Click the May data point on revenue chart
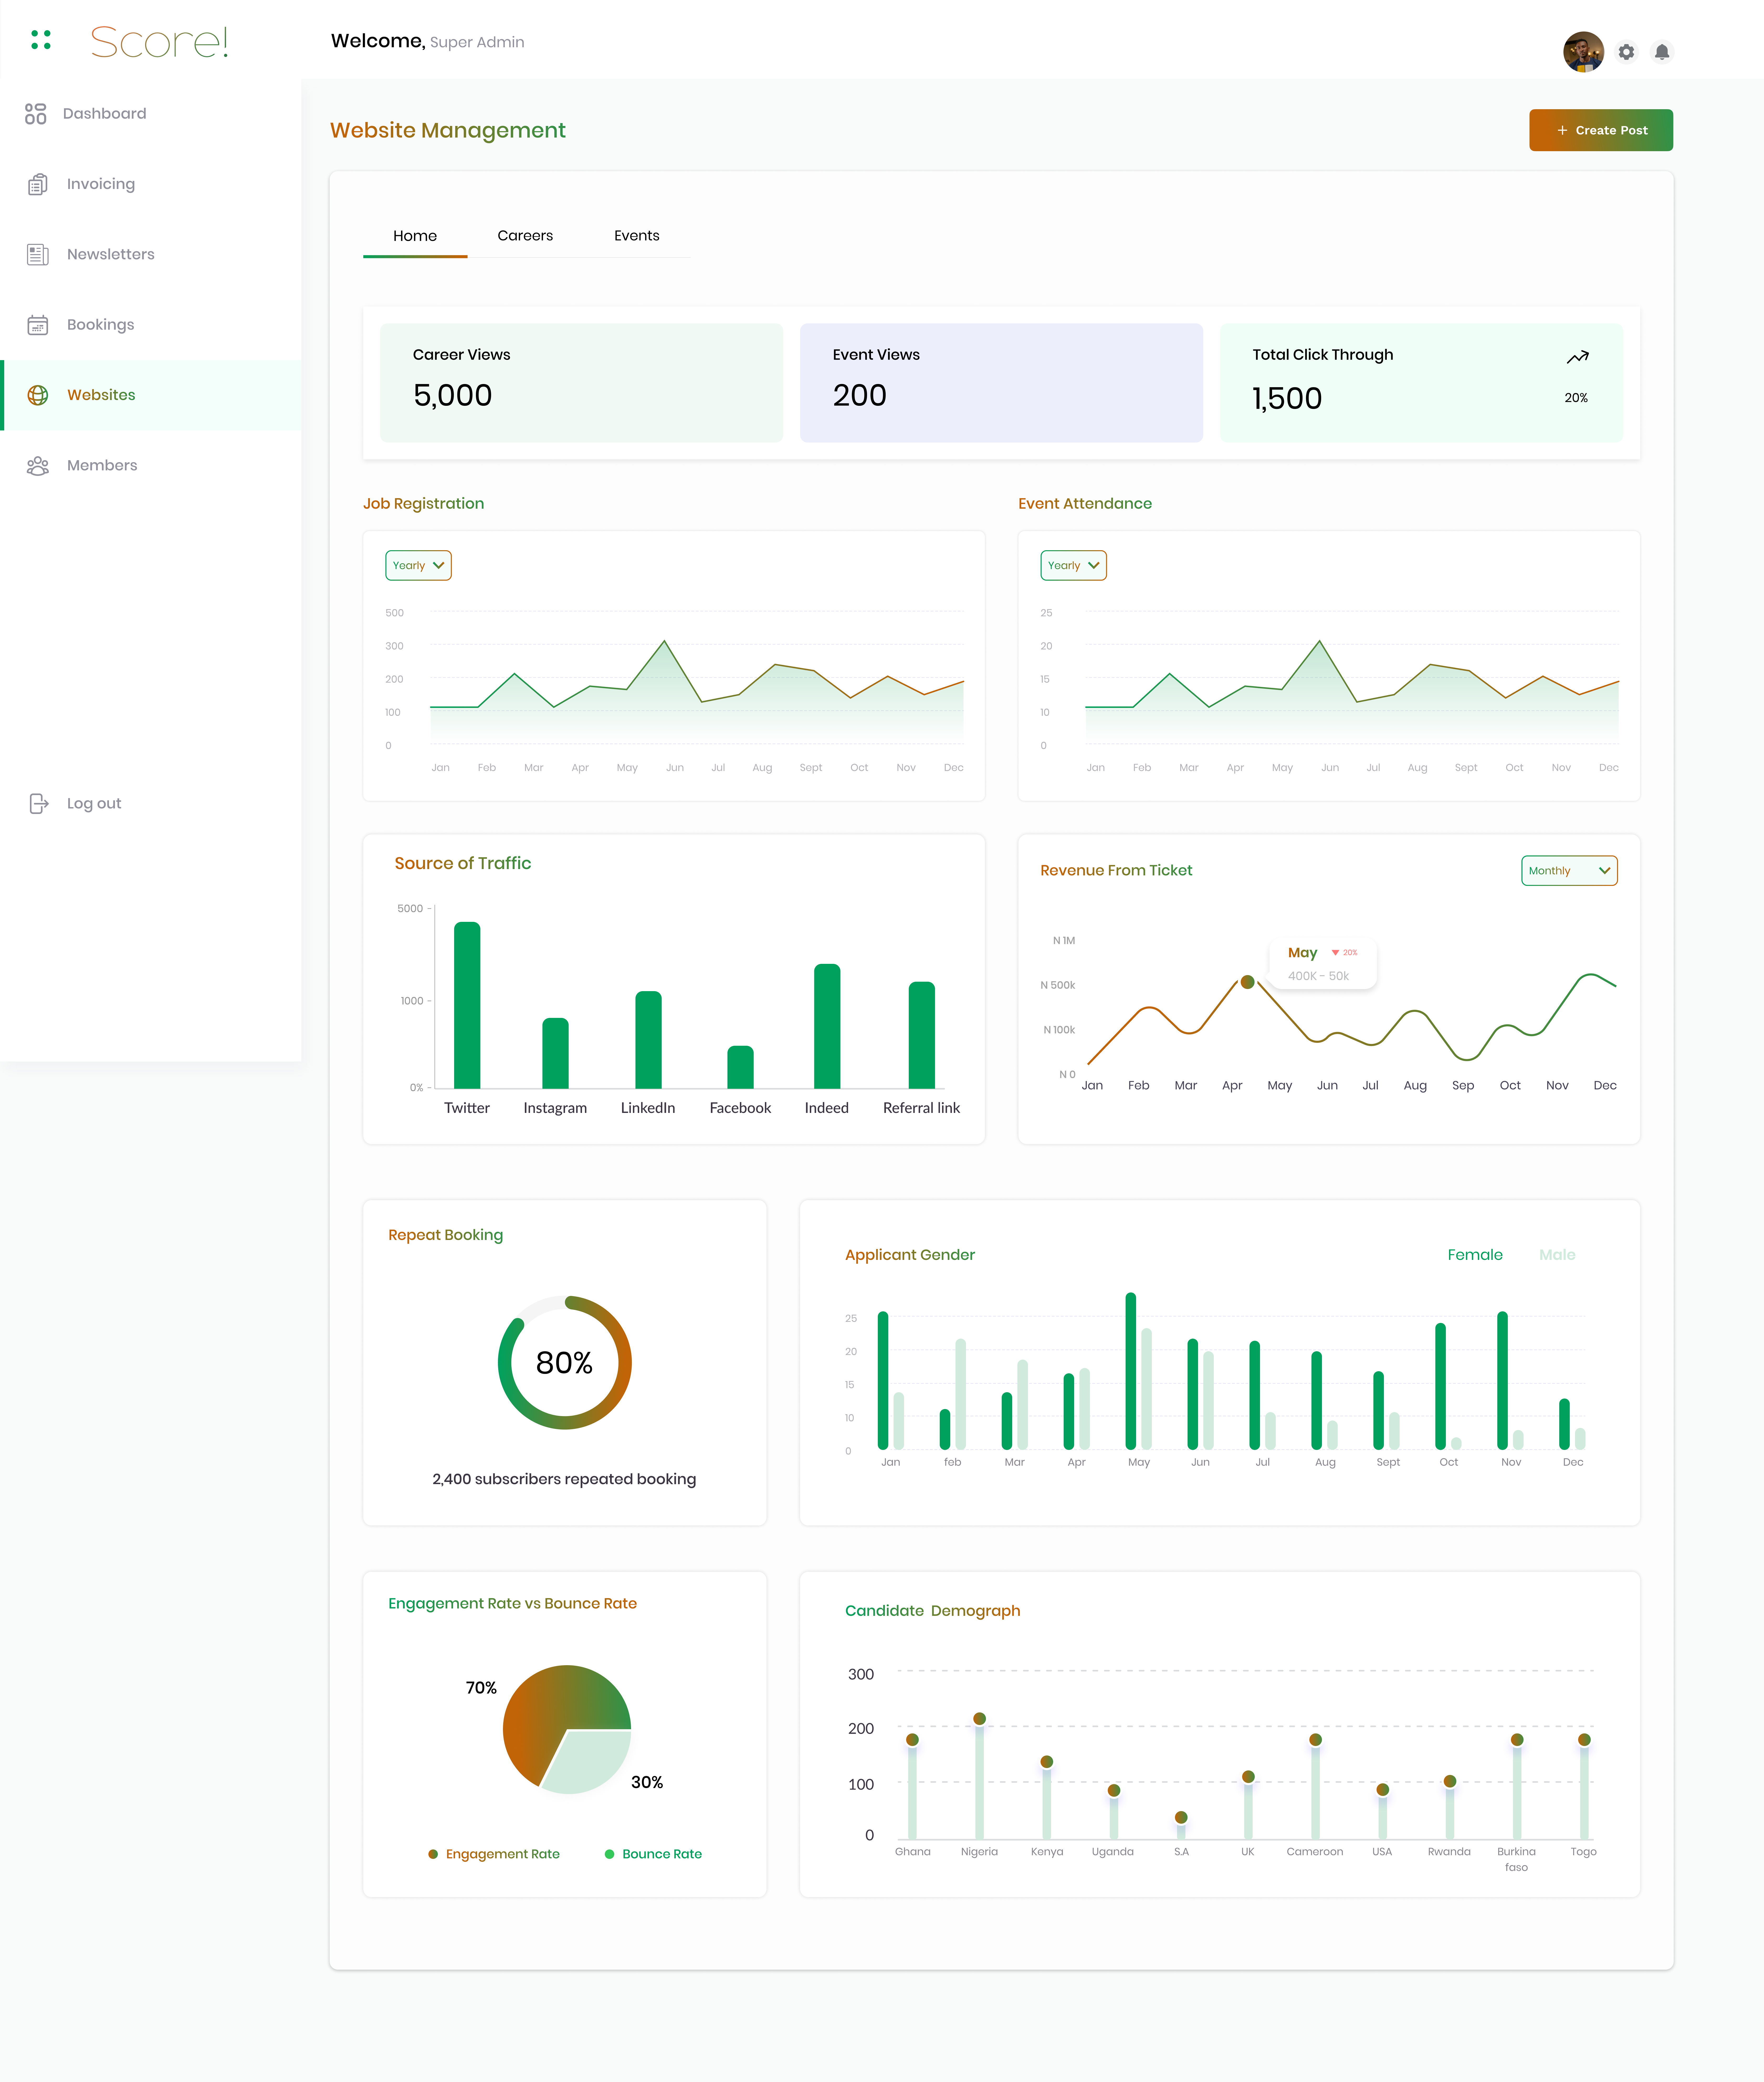This screenshot has width=1764, height=2082. tap(1247, 982)
